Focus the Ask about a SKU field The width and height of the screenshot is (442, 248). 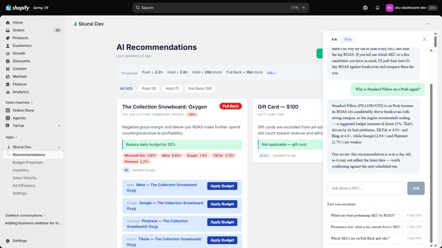(366, 188)
